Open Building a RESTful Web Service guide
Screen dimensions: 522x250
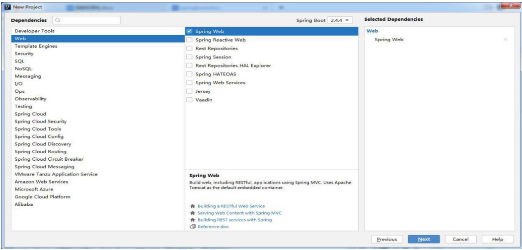click(x=231, y=206)
